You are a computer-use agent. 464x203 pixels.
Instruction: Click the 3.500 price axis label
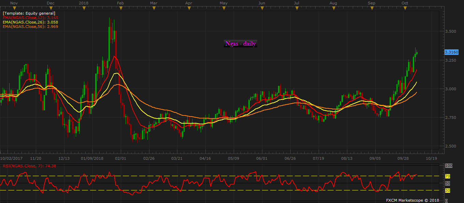[x=450, y=31]
